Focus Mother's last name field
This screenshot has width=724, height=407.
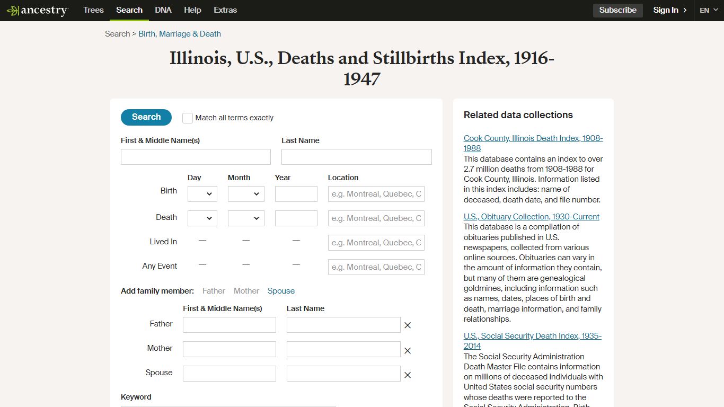343,349
